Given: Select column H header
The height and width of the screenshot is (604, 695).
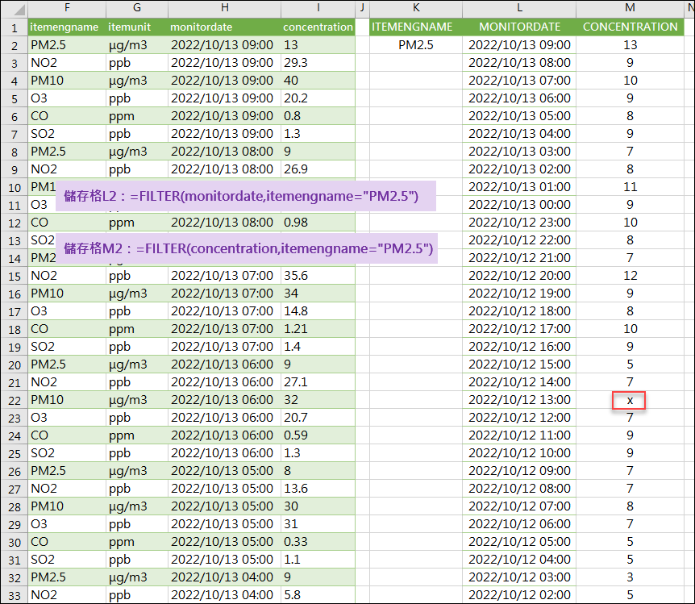Looking at the screenshot, I should 225,7.
